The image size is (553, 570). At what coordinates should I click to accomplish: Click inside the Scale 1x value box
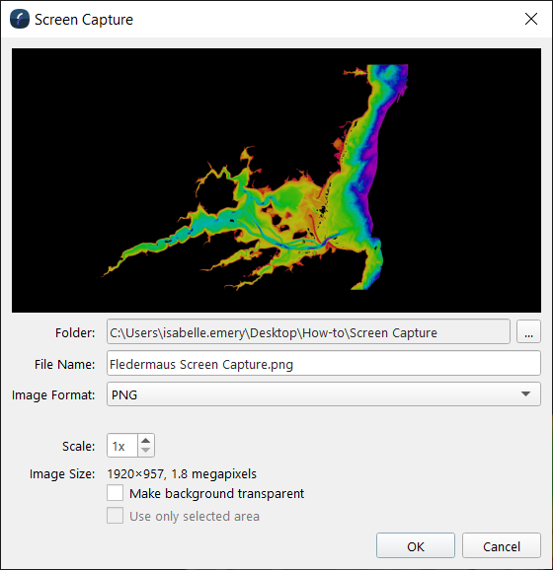(122, 446)
